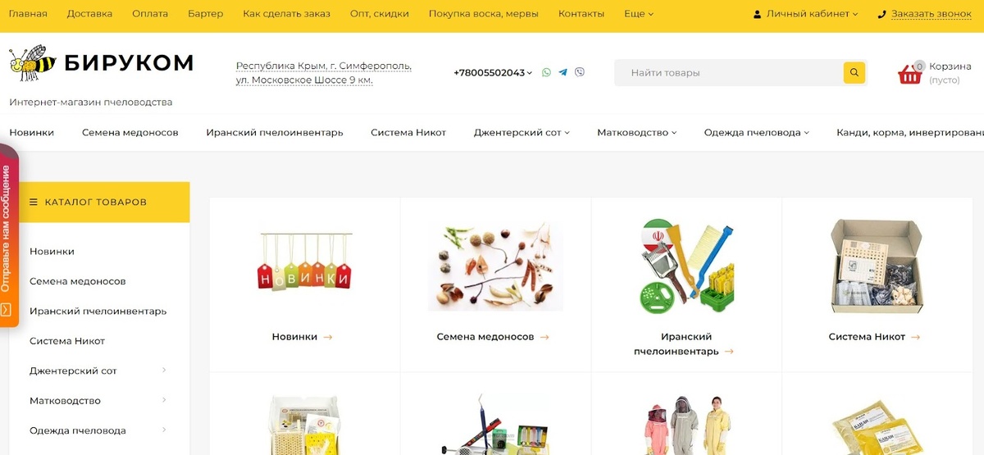984x455 pixels.
Task: Click the Симферополь store address link
Action: pyautogui.click(x=324, y=73)
